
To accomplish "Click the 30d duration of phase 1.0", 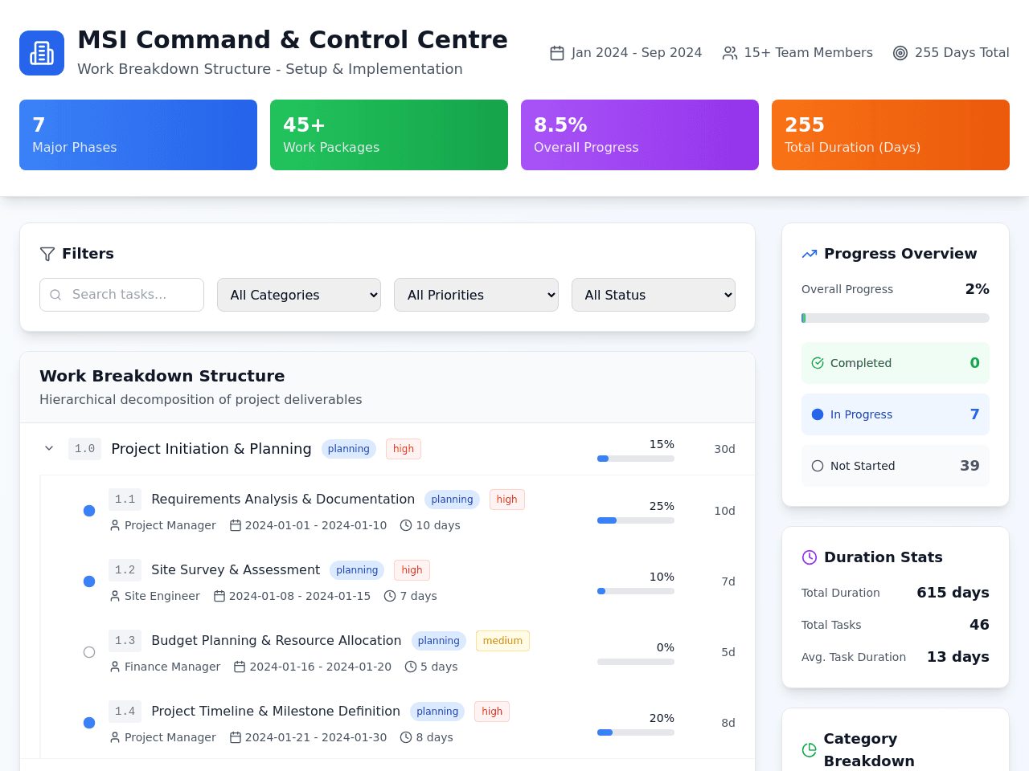I will tap(724, 449).
